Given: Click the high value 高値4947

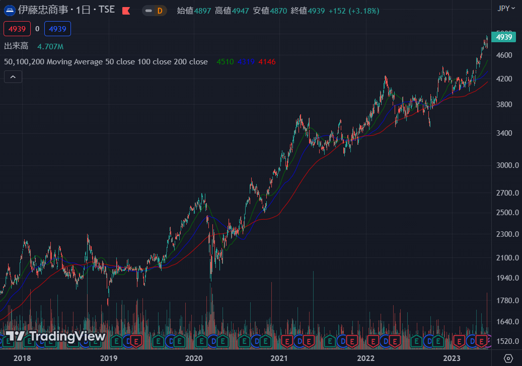Looking at the screenshot, I should click(x=232, y=11).
